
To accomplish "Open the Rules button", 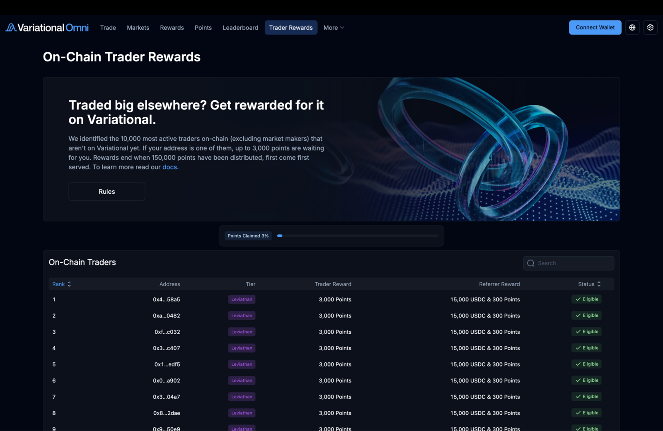I will (107, 192).
